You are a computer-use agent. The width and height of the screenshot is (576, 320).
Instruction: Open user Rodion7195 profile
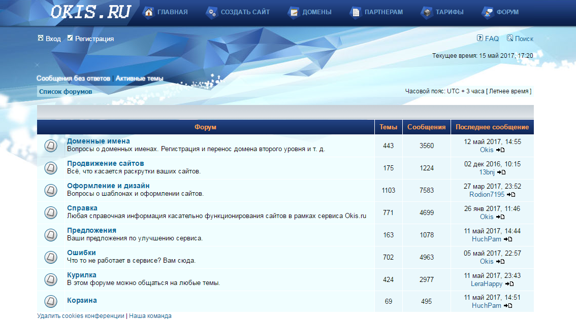click(x=487, y=195)
